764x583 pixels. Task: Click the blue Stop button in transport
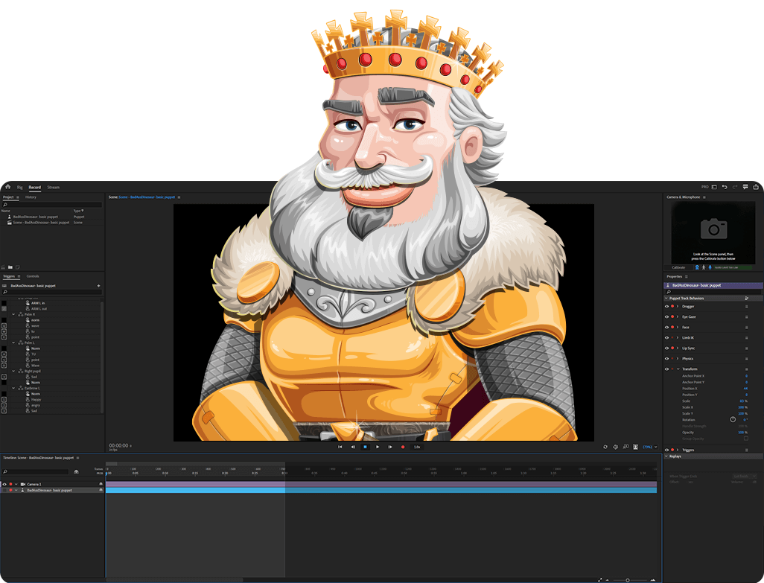click(365, 447)
